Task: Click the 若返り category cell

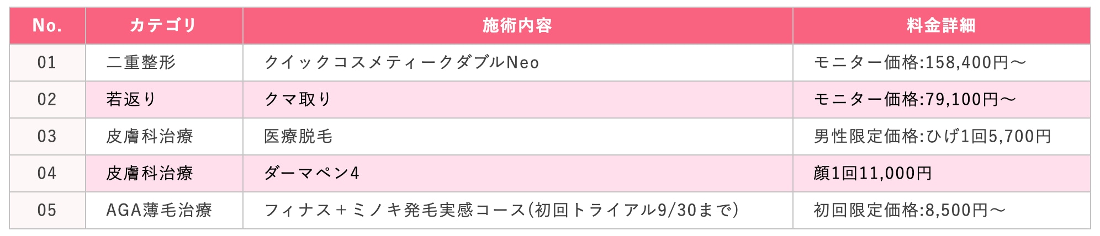Action: (x=164, y=99)
